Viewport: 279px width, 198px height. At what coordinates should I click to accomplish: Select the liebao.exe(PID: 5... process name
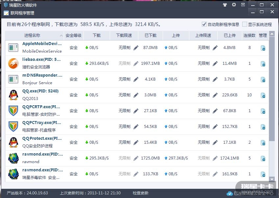[x=41, y=60]
